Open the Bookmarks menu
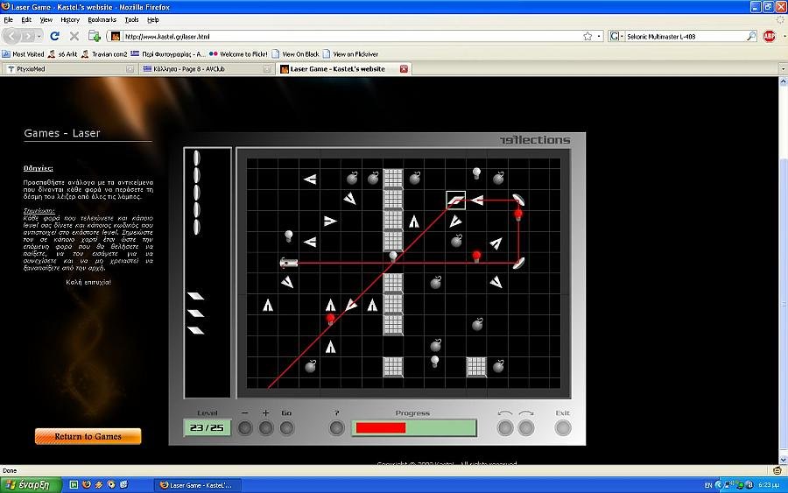The image size is (788, 493). (102, 19)
